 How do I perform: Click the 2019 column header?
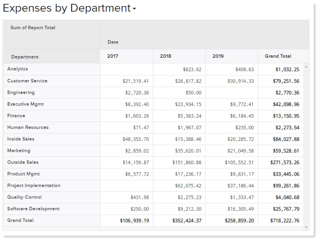pyautogui.click(x=218, y=56)
